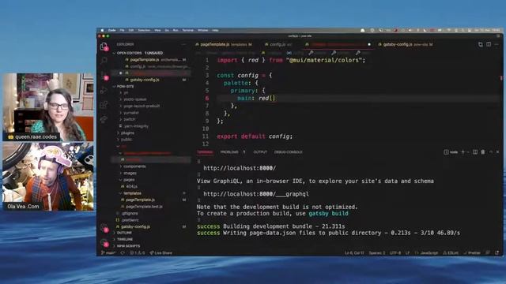506x284 pixels.
Task: Open the errors and warnings count in the status bar
Action: [138, 252]
